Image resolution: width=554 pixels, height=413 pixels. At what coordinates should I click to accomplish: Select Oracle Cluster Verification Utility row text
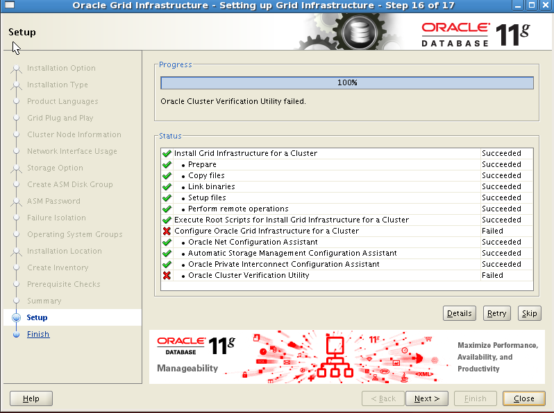[249, 276]
